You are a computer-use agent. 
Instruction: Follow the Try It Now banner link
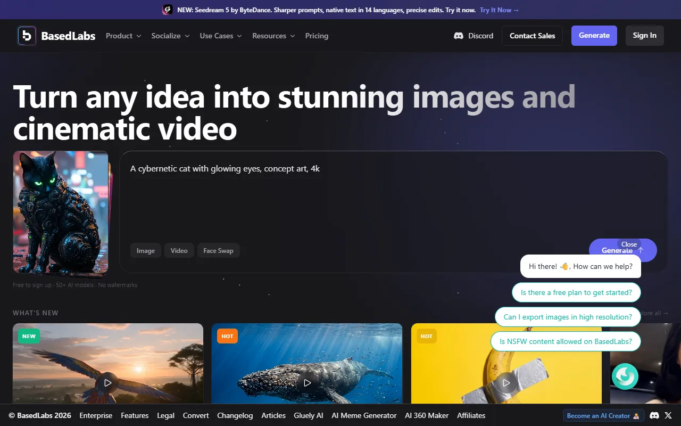[499, 10]
